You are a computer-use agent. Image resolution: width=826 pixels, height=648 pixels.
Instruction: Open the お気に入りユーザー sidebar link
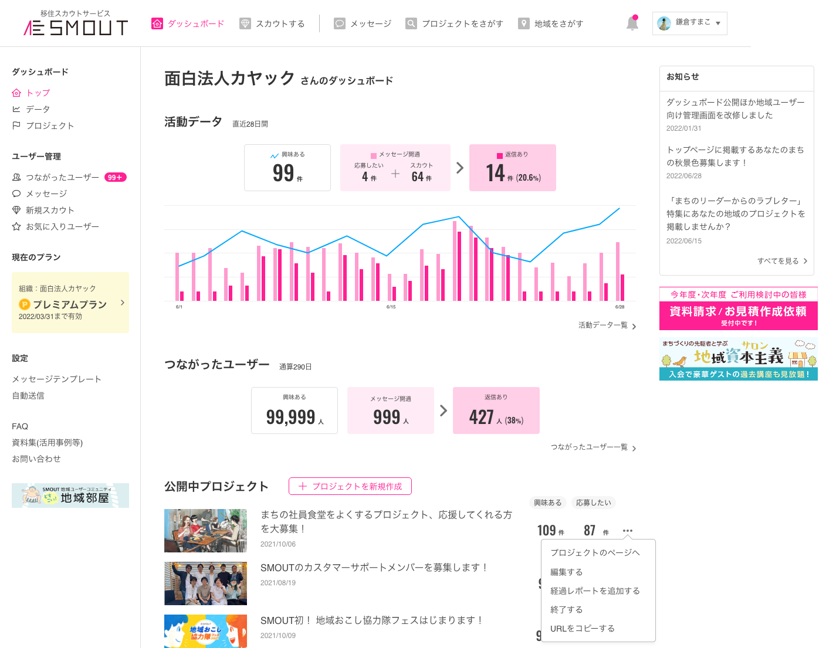click(62, 226)
